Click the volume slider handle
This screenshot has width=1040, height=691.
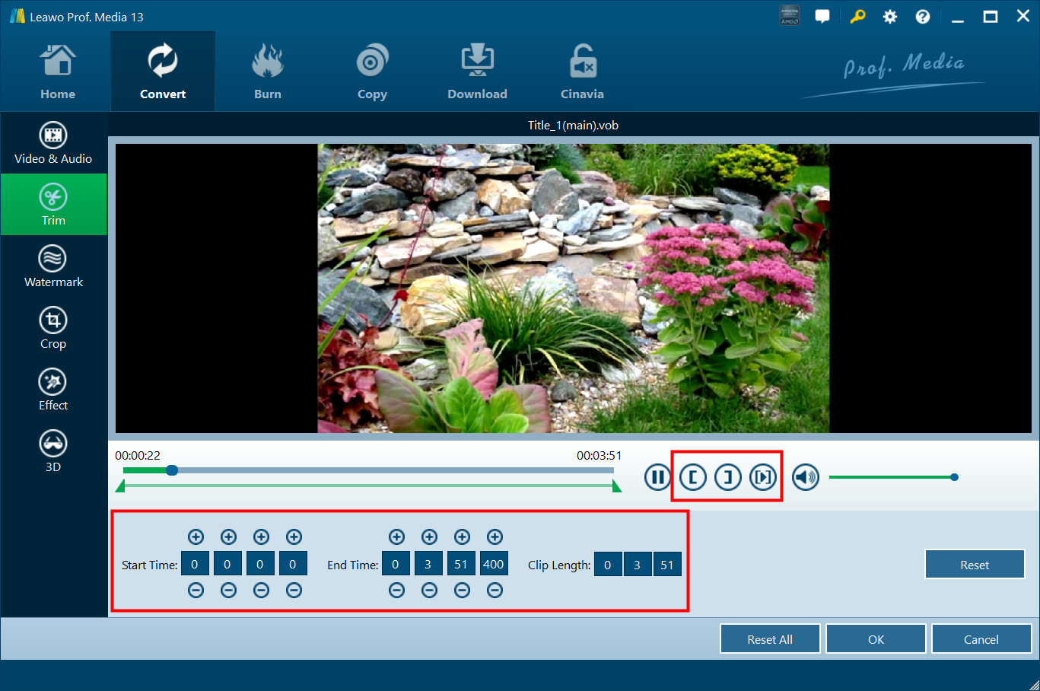(954, 477)
